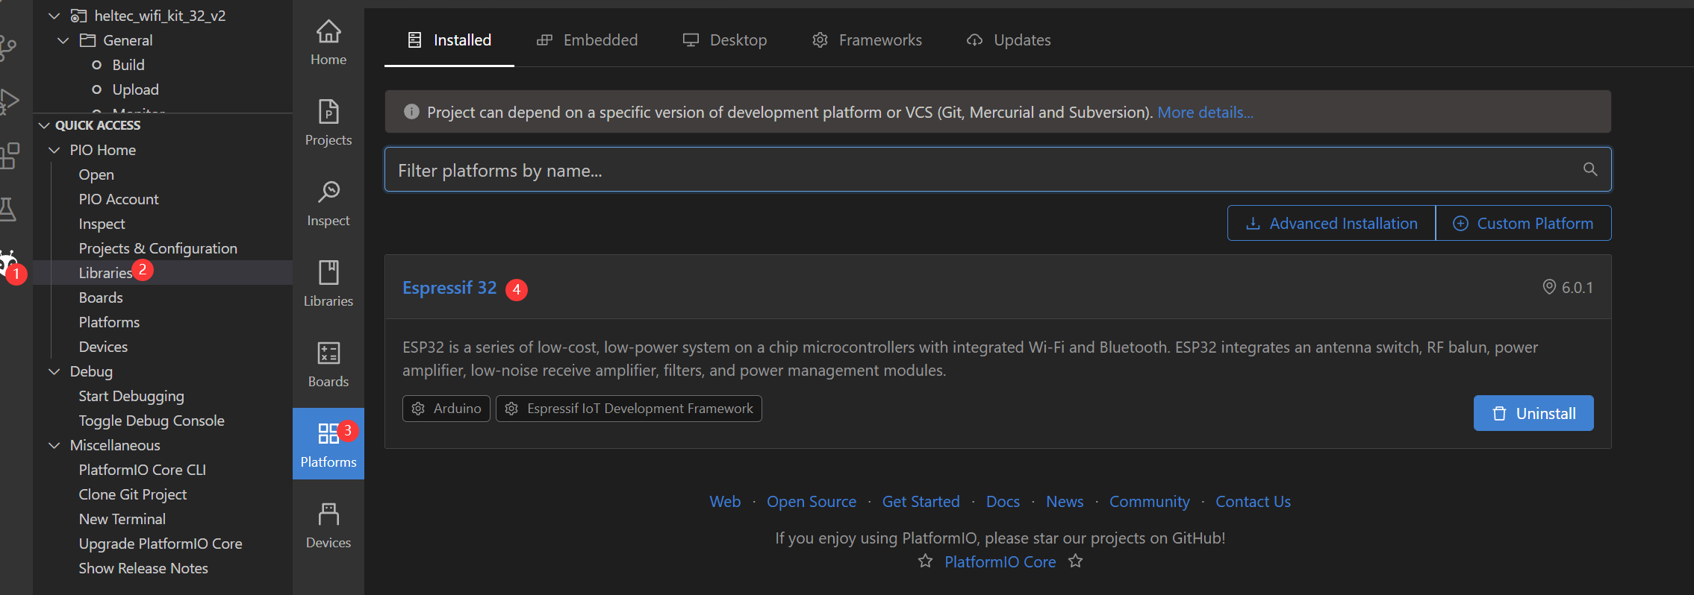Switch to the Frameworks tab

867,40
